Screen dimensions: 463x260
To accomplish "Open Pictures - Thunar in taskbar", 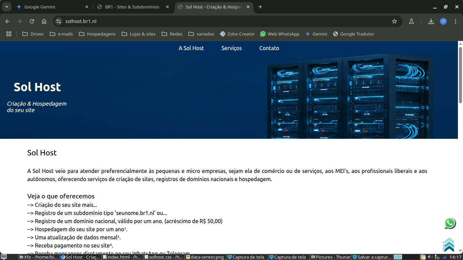I will pos(330,257).
